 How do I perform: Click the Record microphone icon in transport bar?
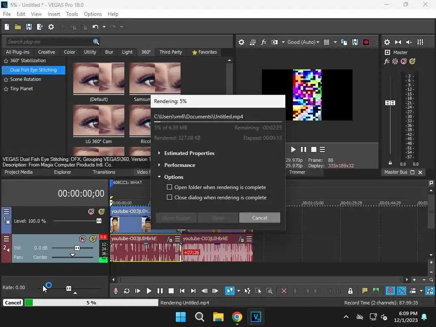coord(115,291)
